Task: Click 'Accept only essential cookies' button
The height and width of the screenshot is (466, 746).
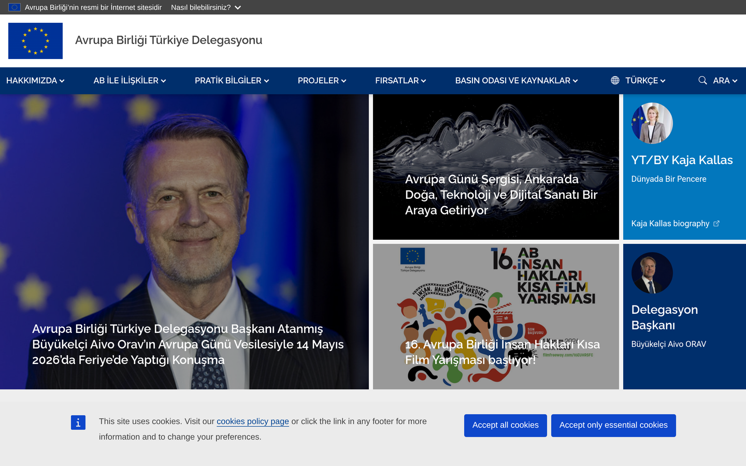Action: pyautogui.click(x=613, y=426)
